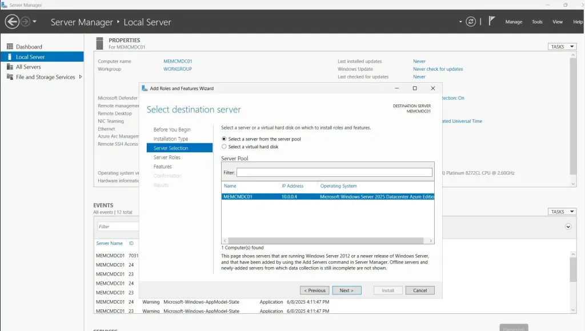585x331 pixels.
Task: Click Cancel in the wizard
Action: tap(420, 290)
